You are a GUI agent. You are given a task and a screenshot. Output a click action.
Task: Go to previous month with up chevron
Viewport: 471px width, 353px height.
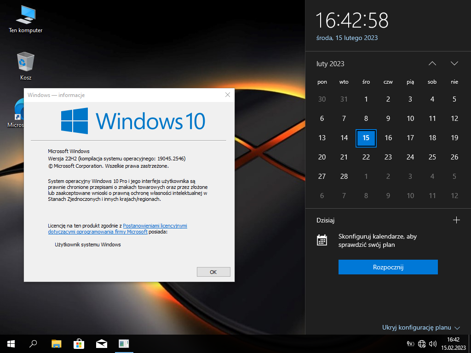(x=432, y=63)
